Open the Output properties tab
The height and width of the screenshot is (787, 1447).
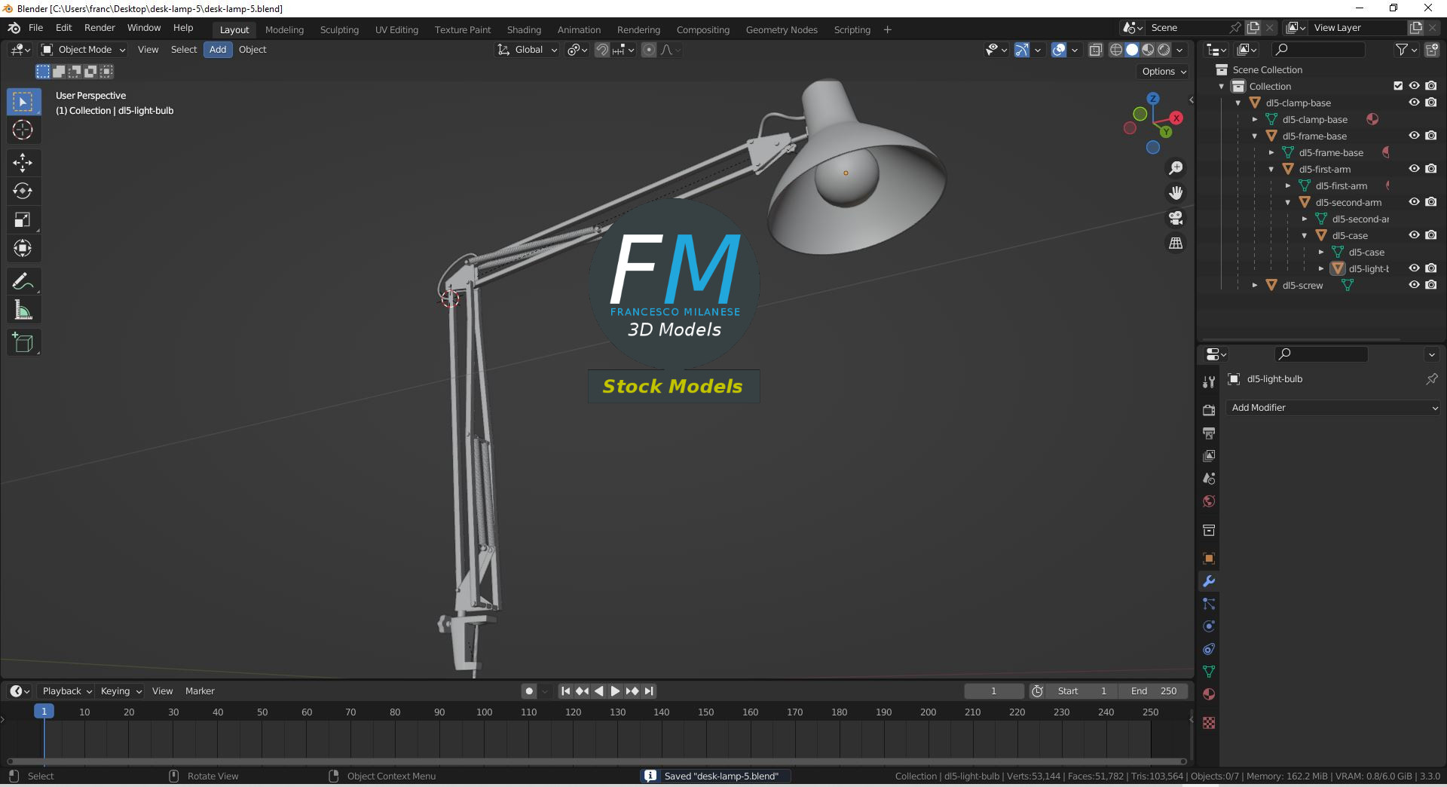1209,433
